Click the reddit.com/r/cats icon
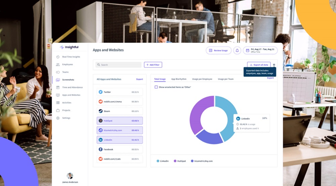 coord(100,159)
